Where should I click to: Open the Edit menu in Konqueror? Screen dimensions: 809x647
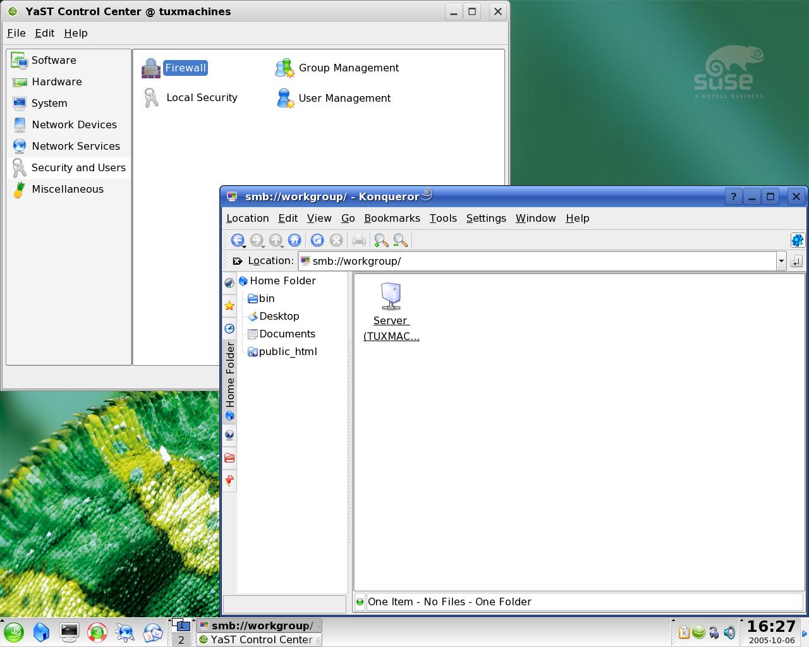click(x=288, y=218)
